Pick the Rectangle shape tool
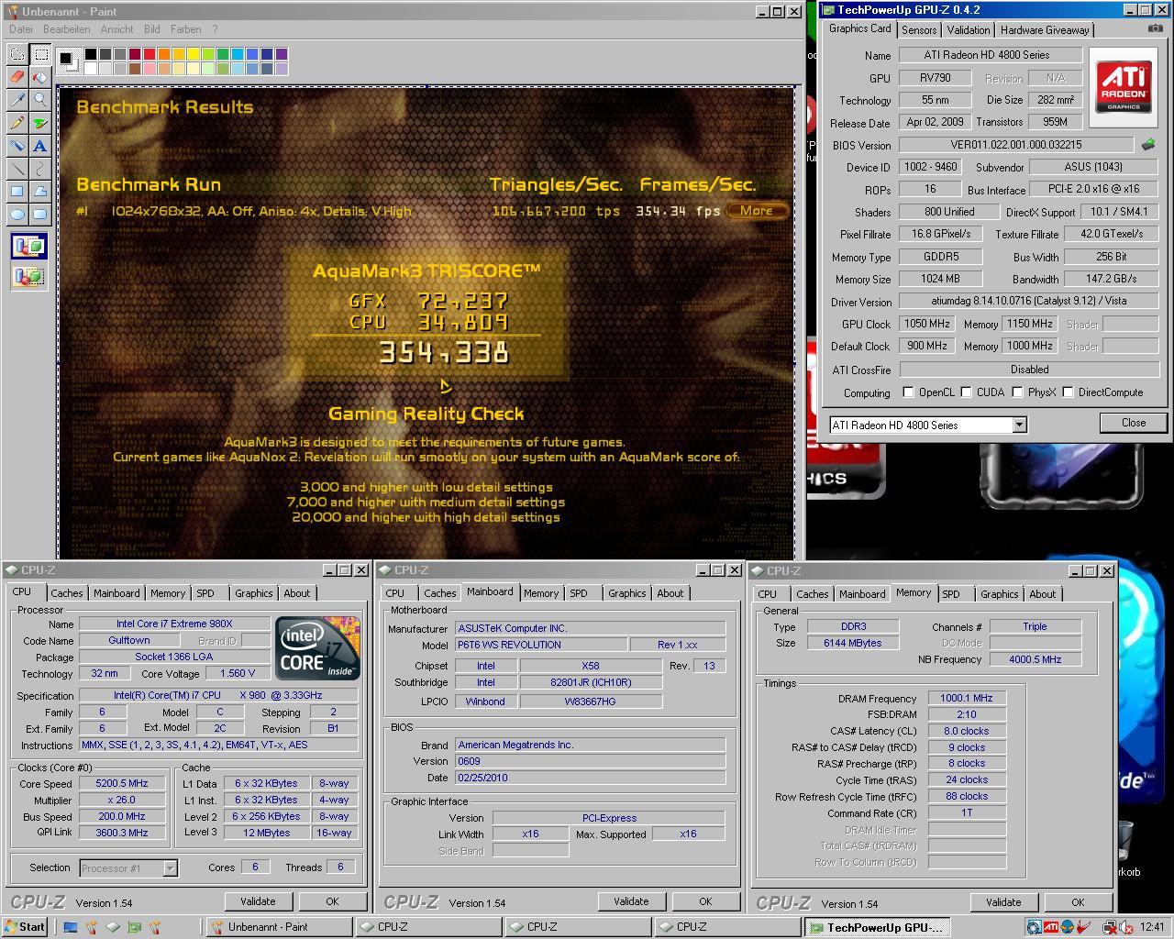Image resolution: width=1174 pixels, height=939 pixels. pyautogui.click(x=17, y=192)
